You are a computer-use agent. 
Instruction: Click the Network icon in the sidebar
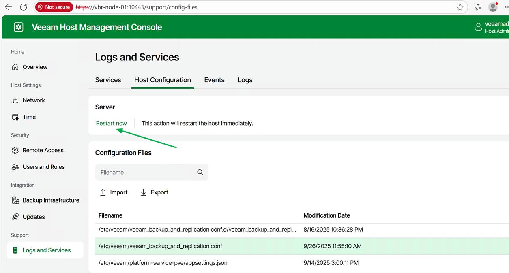[15, 100]
